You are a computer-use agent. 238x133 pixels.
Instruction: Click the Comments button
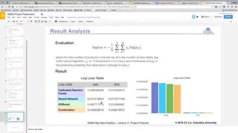tap(218, 17)
